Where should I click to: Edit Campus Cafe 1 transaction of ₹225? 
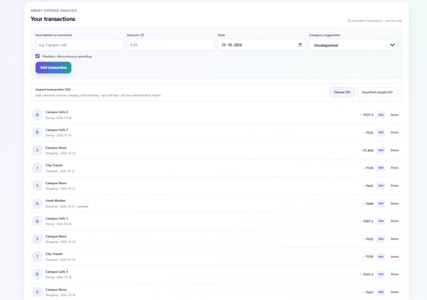click(381, 133)
